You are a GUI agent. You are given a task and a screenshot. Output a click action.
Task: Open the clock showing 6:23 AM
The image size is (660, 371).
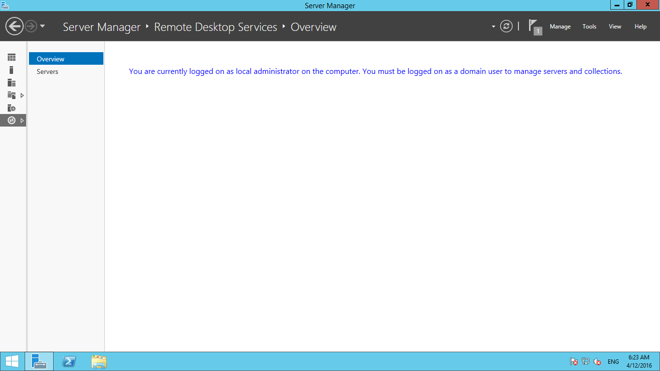(639, 361)
